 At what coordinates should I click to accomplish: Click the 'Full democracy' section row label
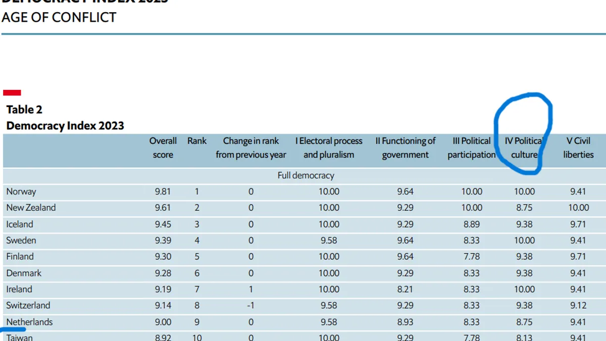coord(306,176)
